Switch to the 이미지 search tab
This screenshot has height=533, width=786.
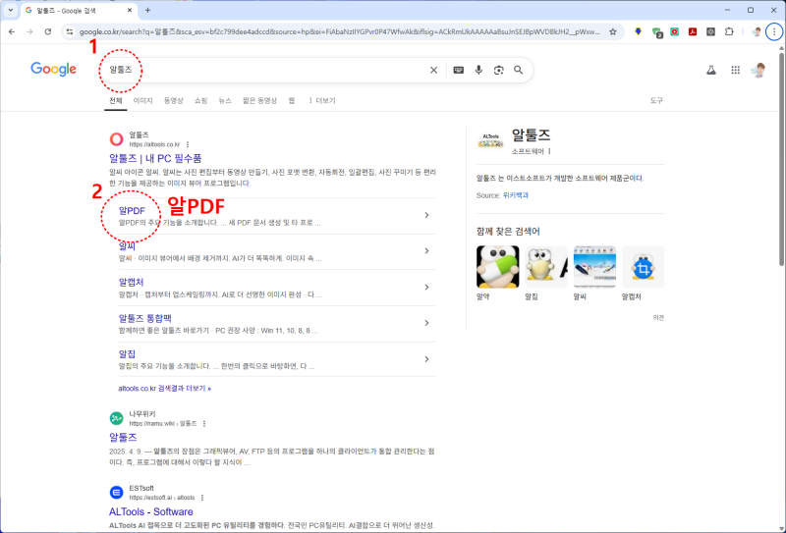pos(142,101)
